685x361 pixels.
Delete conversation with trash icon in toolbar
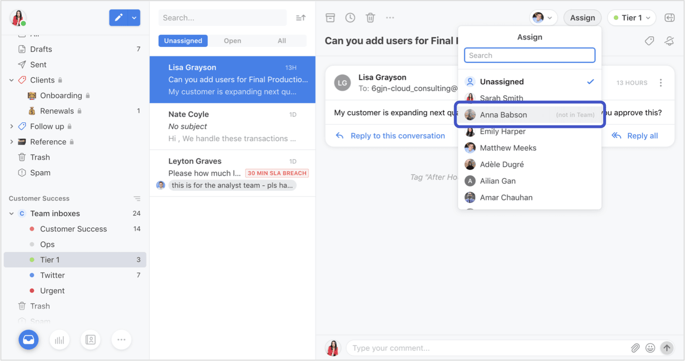370,18
